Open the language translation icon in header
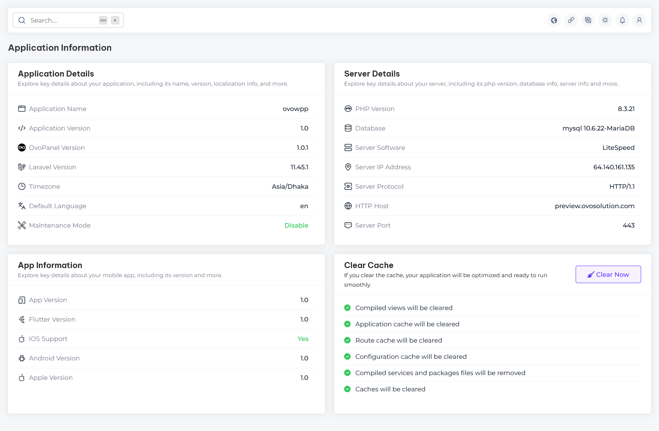The image size is (659, 431). click(x=588, y=20)
